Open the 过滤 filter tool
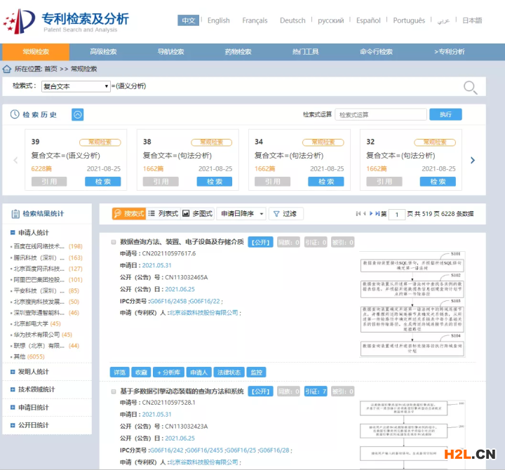Screen dimensions: 505x470 (285, 213)
